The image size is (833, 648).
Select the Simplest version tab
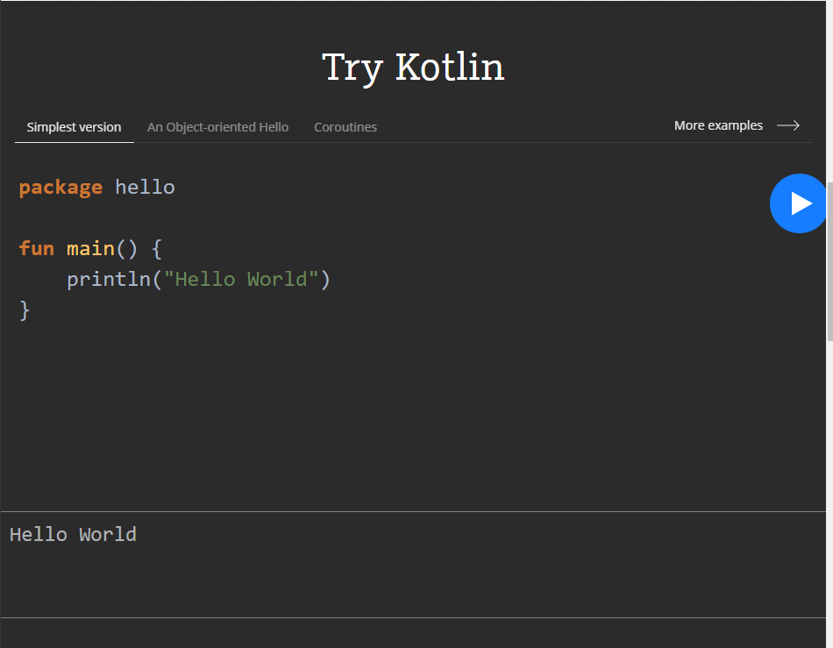[74, 127]
